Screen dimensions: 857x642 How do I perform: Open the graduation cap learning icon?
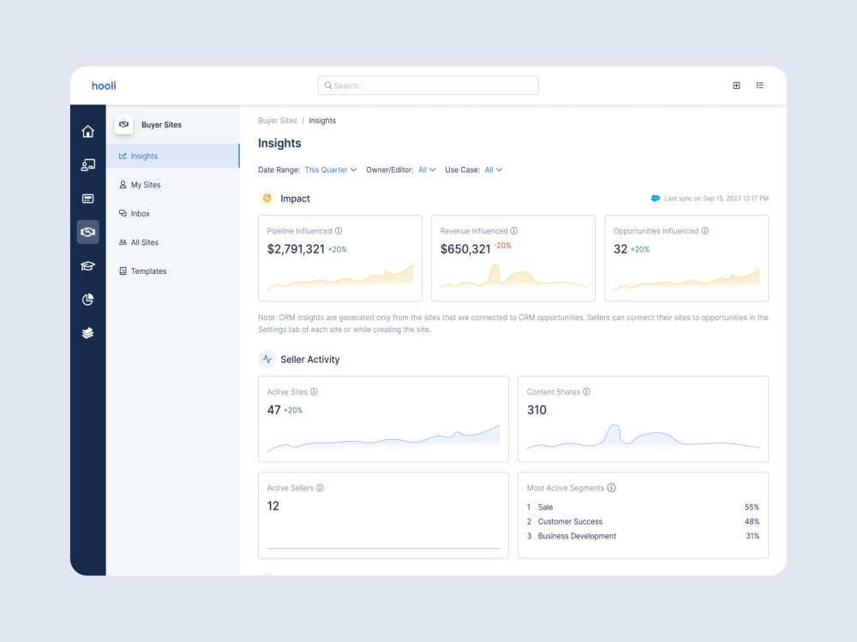pyautogui.click(x=87, y=266)
